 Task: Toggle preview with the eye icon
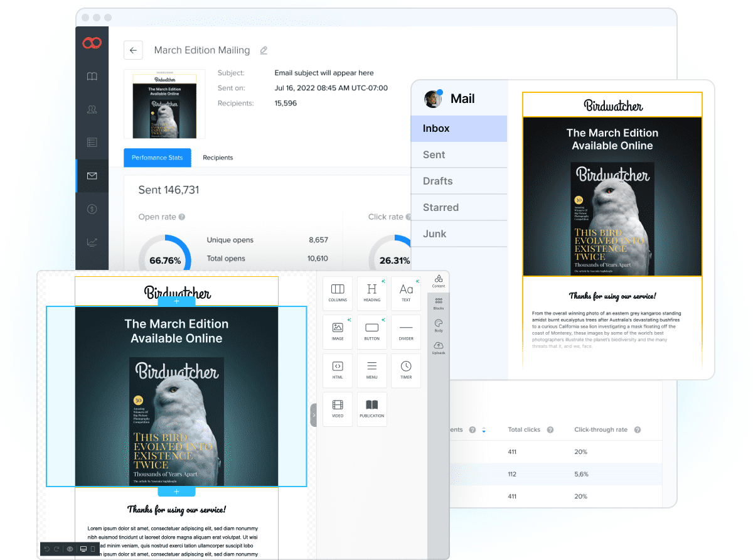click(x=70, y=549)
